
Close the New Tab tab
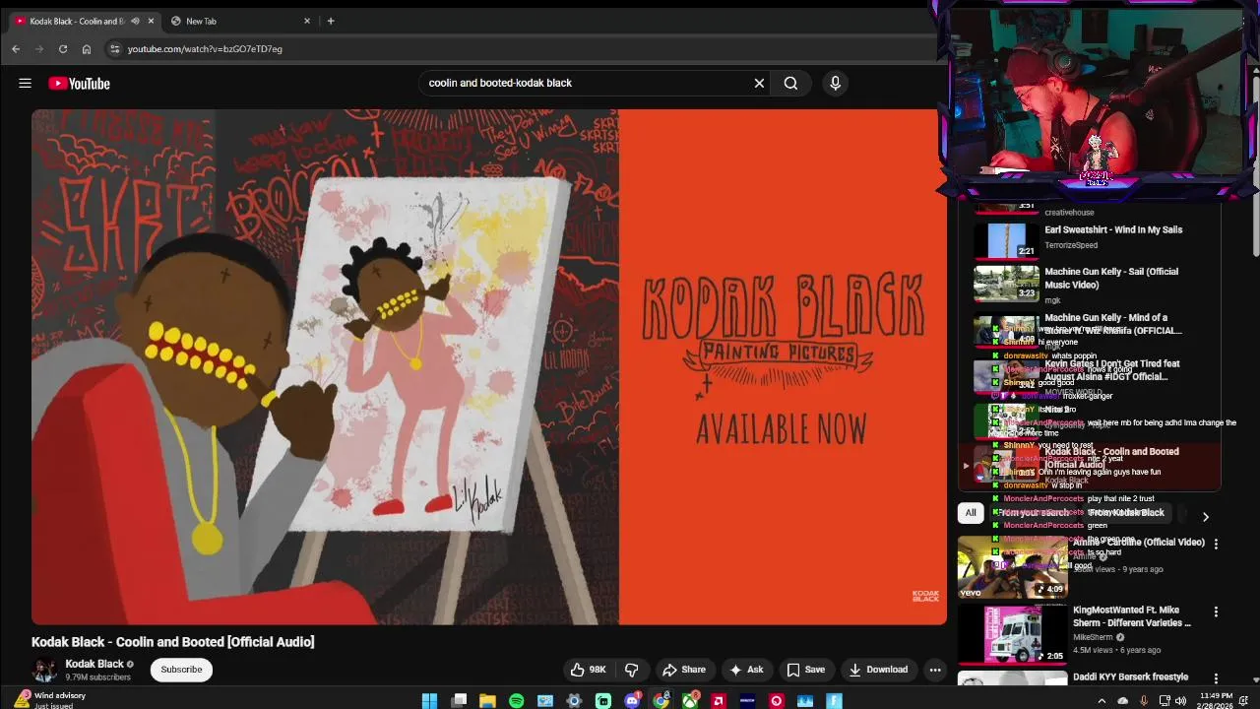tap(307, 21)
